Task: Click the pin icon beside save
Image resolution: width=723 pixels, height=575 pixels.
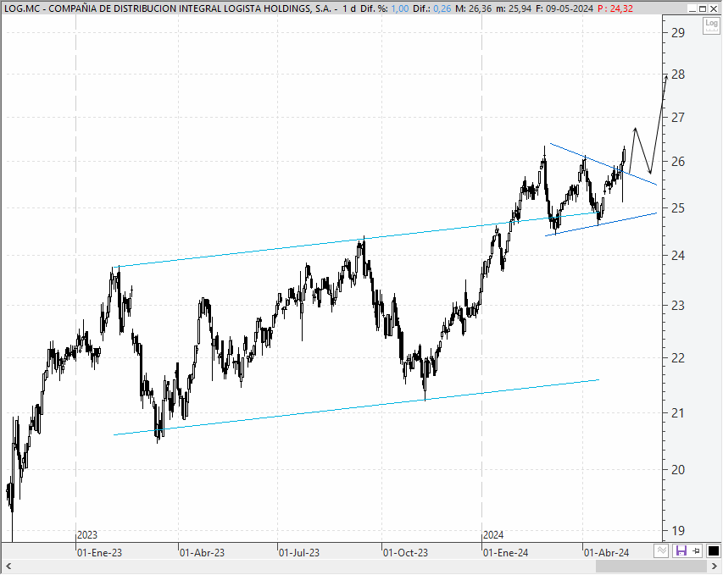Action: point(696,550)
